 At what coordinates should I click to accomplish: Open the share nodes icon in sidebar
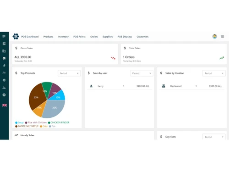[x=4, y=66]
